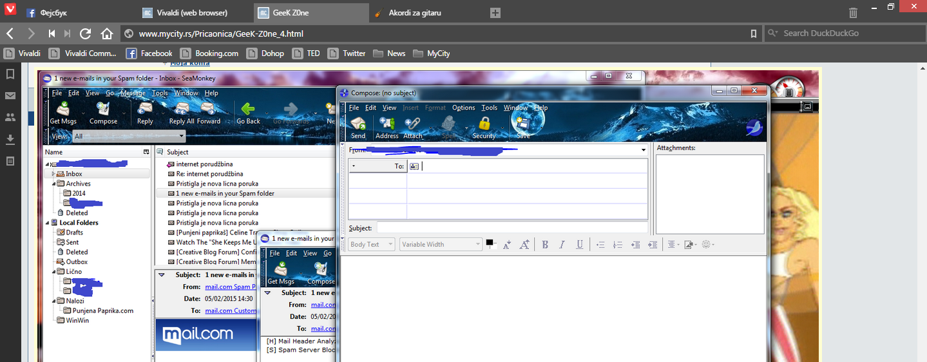Switch to Vivaldi (web browser) tab

(x=191, y=13)
